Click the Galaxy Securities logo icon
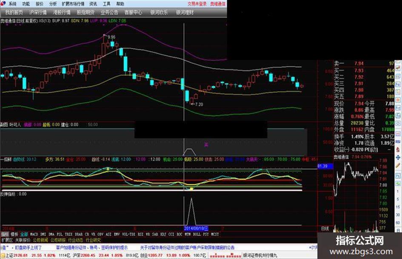The width and height of the screenshot is (402, 259). (3, 3)
